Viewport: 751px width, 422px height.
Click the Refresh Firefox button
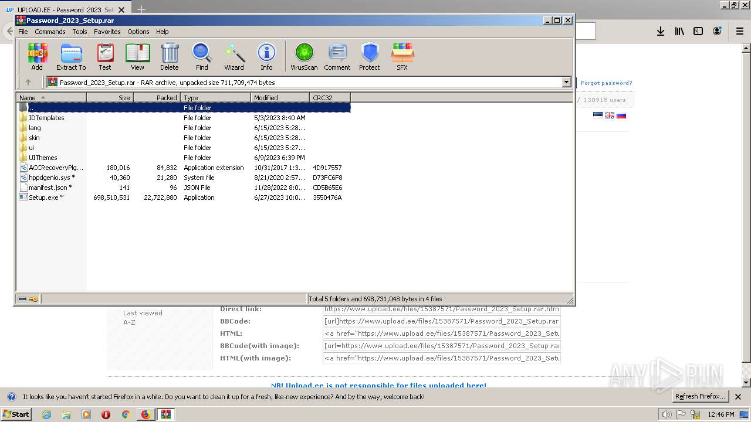tap(700, 396)
